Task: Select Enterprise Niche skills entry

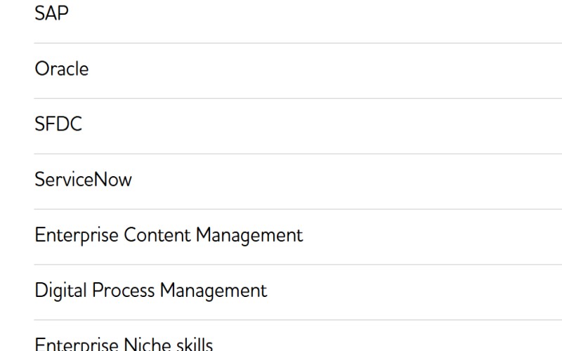Action: coord(298,336)
